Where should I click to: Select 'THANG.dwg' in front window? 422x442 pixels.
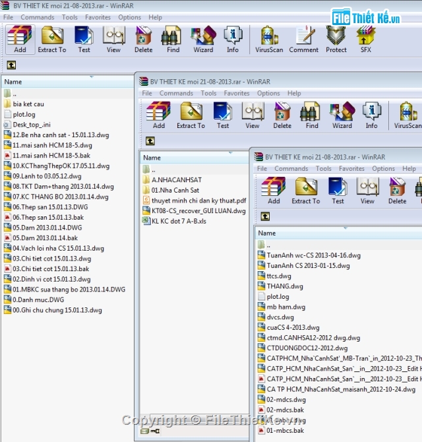pos(285,286)
